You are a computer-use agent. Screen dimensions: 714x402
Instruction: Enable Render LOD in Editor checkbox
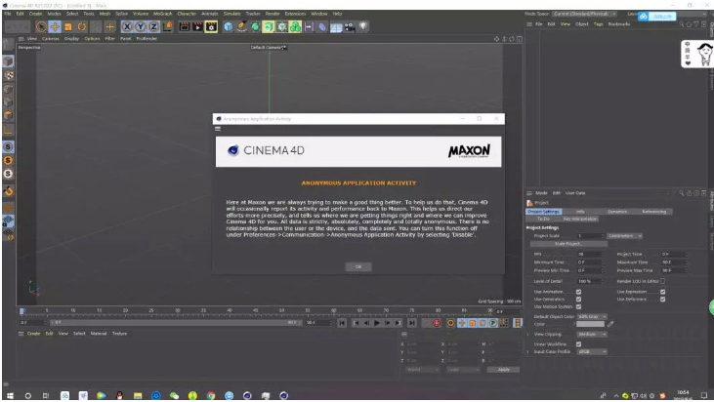[663, 281]
